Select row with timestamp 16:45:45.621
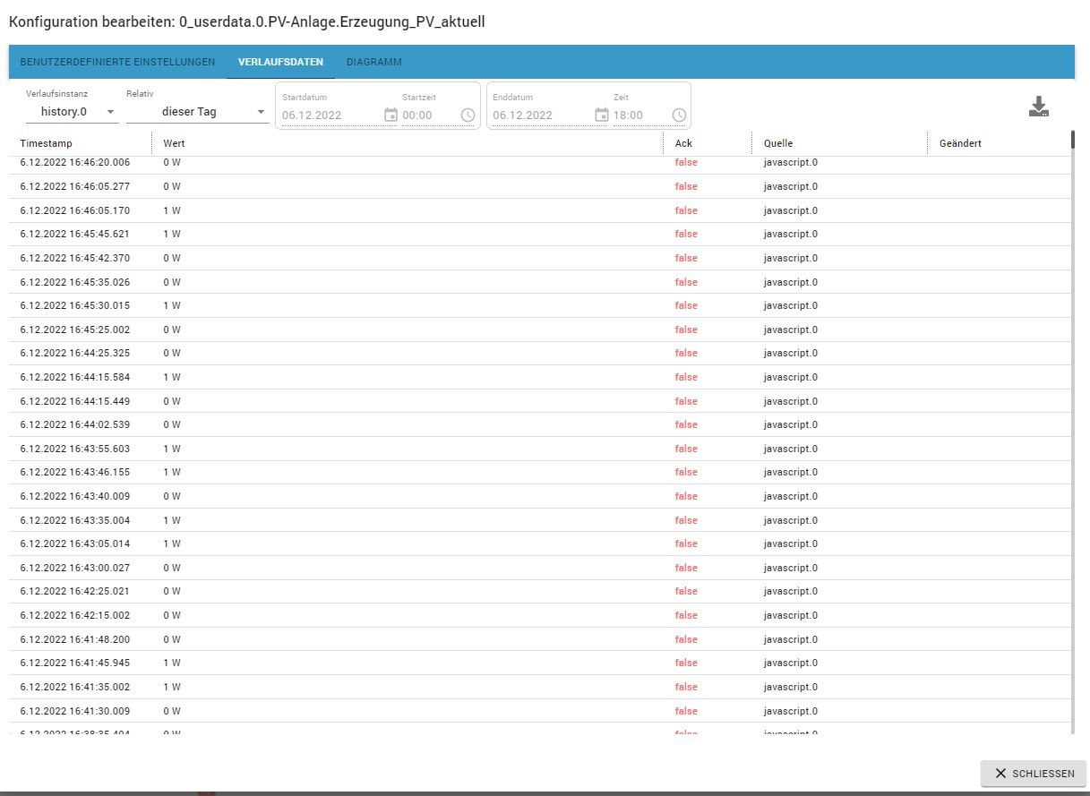 540,234
